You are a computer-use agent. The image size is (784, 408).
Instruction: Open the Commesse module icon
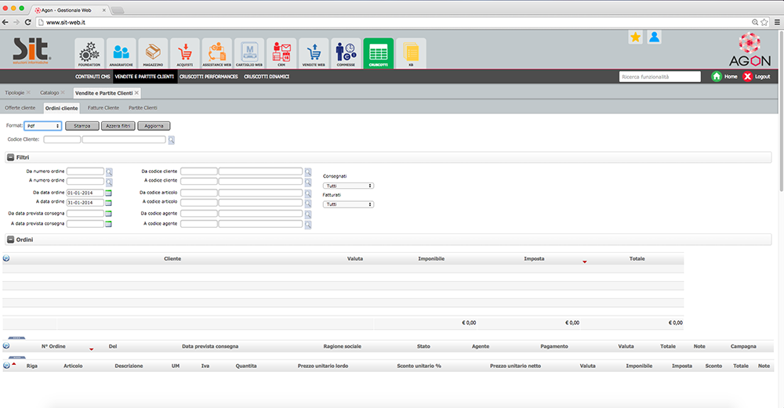point(345,53)
